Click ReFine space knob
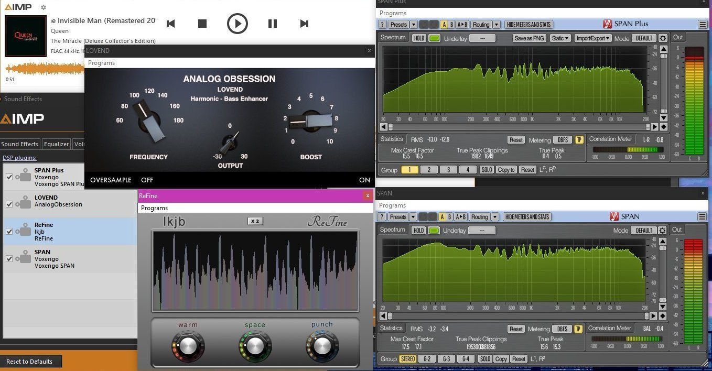 tap(255, 346)
